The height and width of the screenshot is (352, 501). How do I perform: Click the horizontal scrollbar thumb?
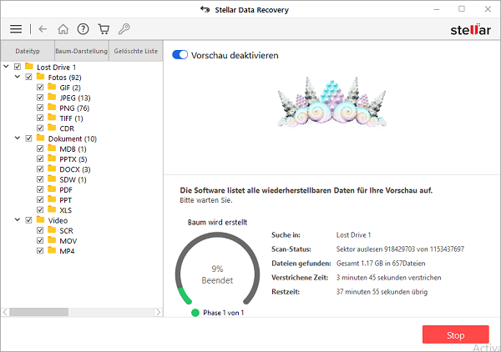(x=38, y=312)
